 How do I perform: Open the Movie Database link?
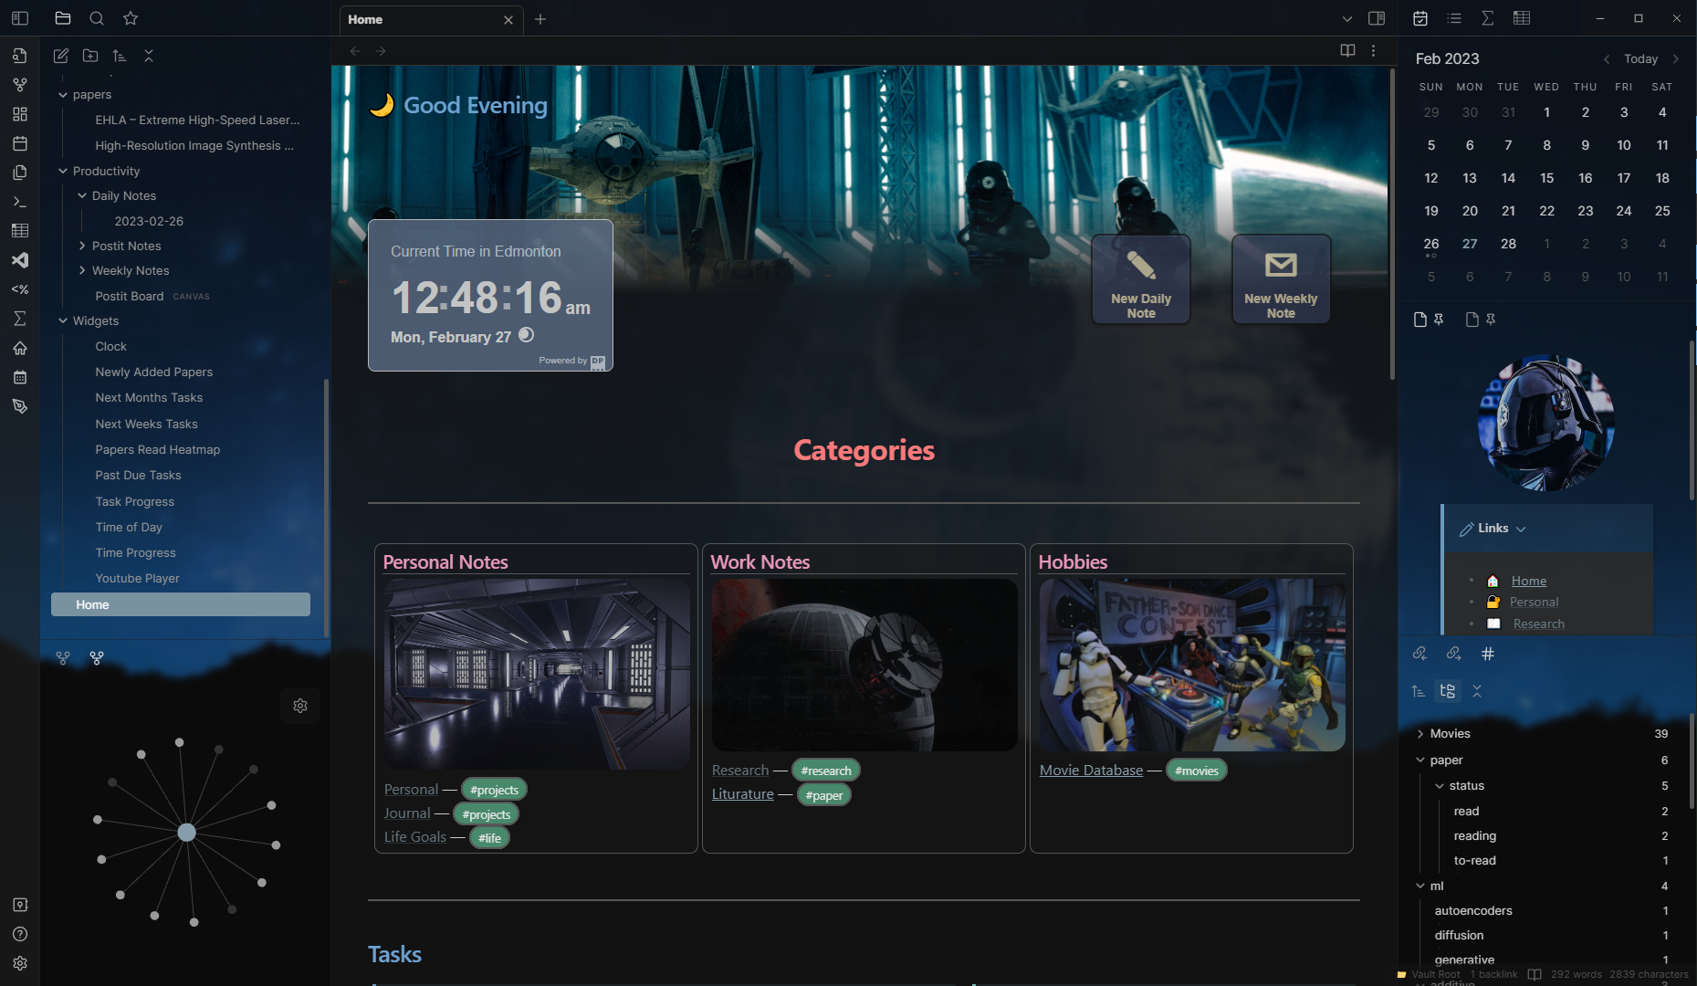(x=1091, y=770)
